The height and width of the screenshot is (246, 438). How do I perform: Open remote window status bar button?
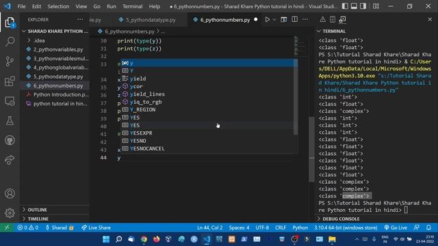(7, 228)
